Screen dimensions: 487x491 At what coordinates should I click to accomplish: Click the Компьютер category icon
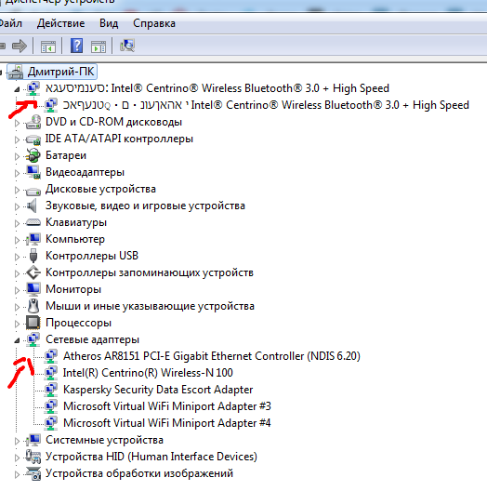click(33, 239)
